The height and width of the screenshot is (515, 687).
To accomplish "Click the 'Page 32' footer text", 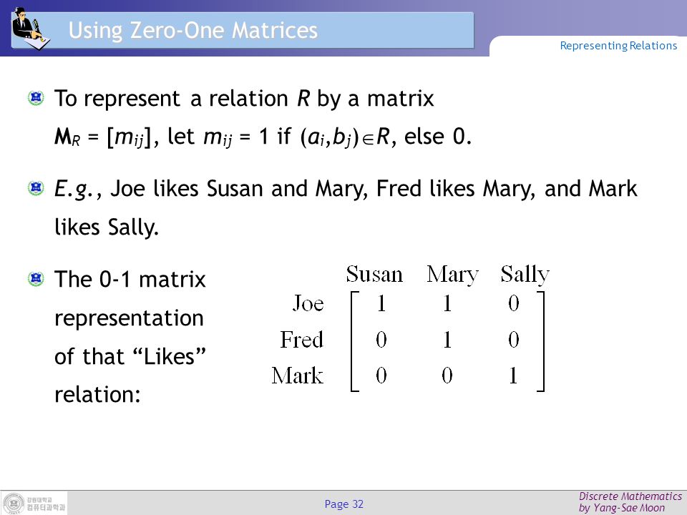I will pyautogui.click(x=344, y=504).
